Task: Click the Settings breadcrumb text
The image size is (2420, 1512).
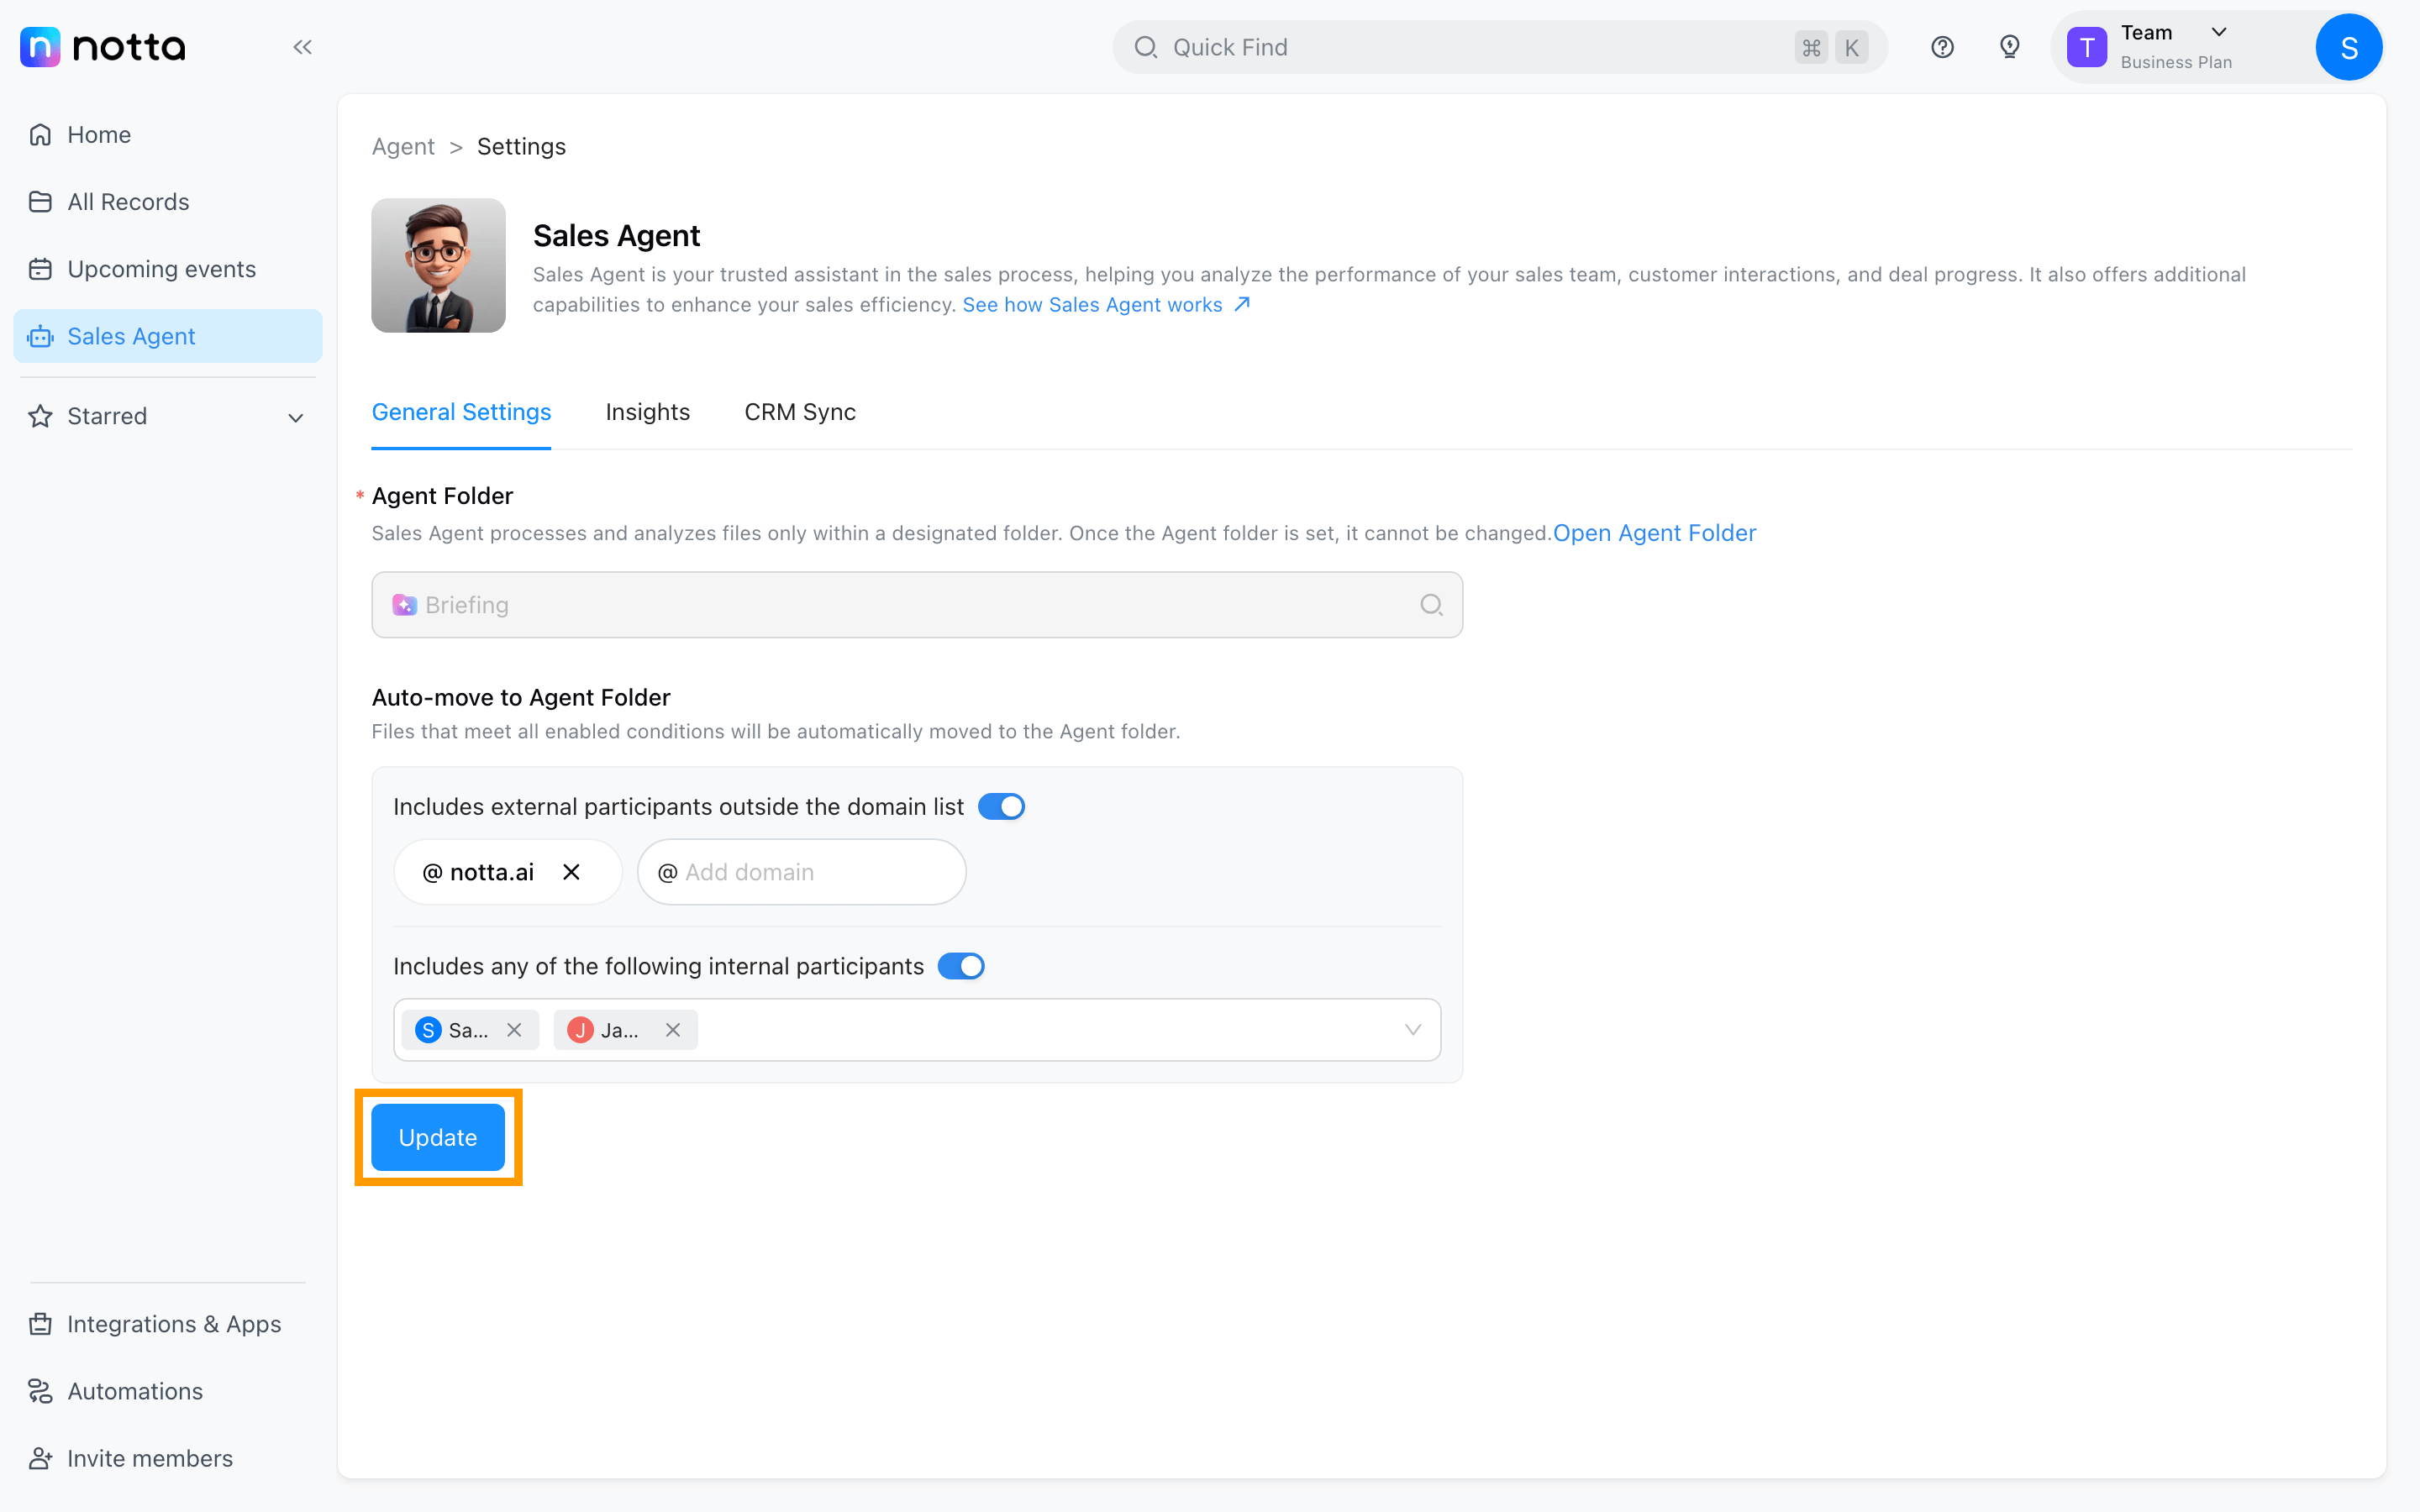Action: [x=521, y=146]
